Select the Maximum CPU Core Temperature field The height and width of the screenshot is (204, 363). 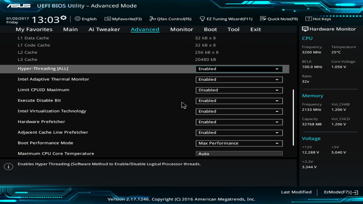click(239, 153)
